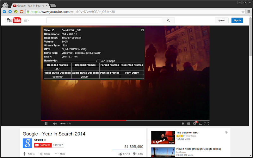Click the incognito spy icon
The height and width of the screenshot is (158, 253).
[5, 5]
